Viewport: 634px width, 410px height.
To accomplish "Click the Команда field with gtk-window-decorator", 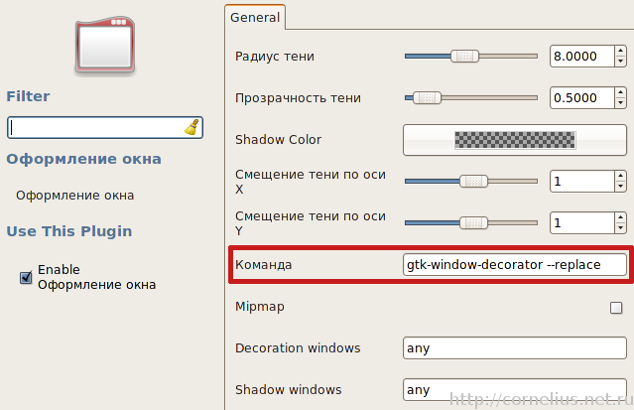I will (515, 265).
